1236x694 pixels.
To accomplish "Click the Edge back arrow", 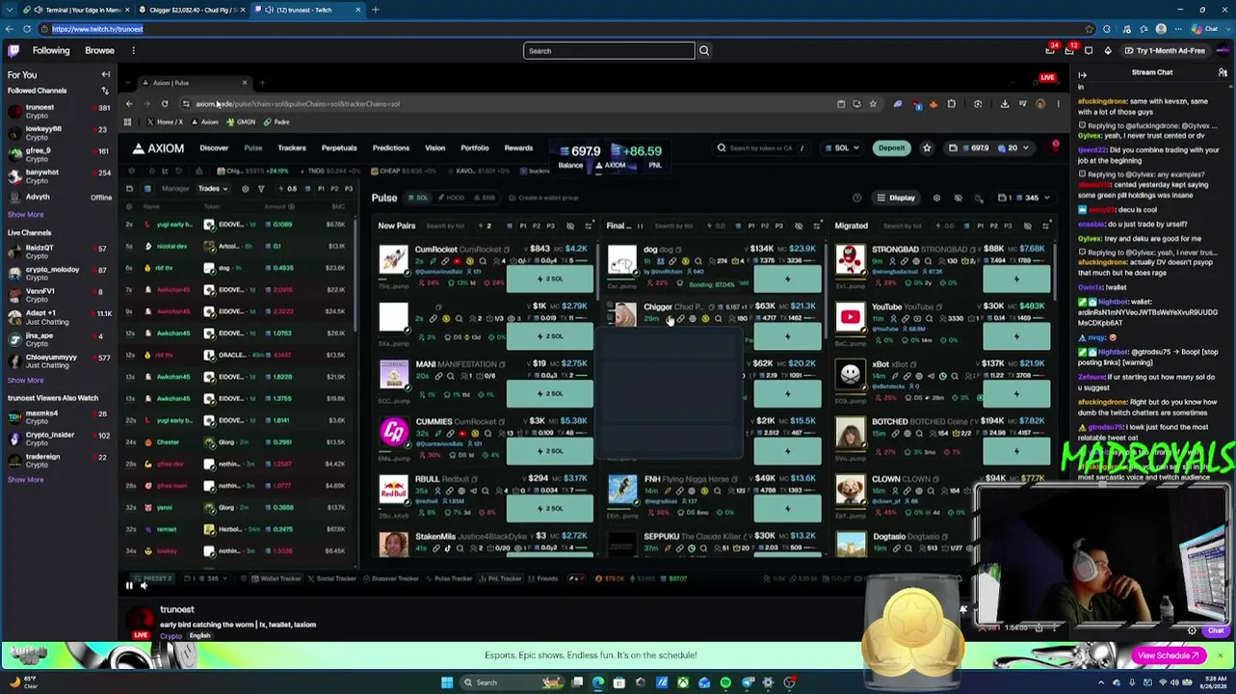I will [10, 29].
